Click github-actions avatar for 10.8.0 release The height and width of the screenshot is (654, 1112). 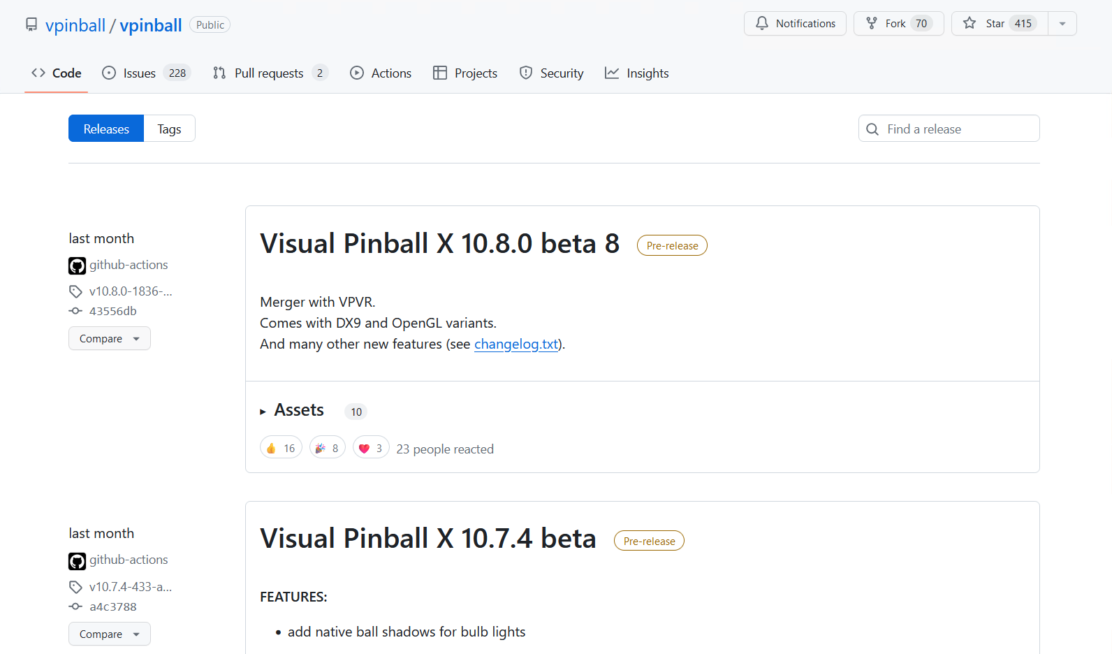pyautogui.click(x=77, y=266)
